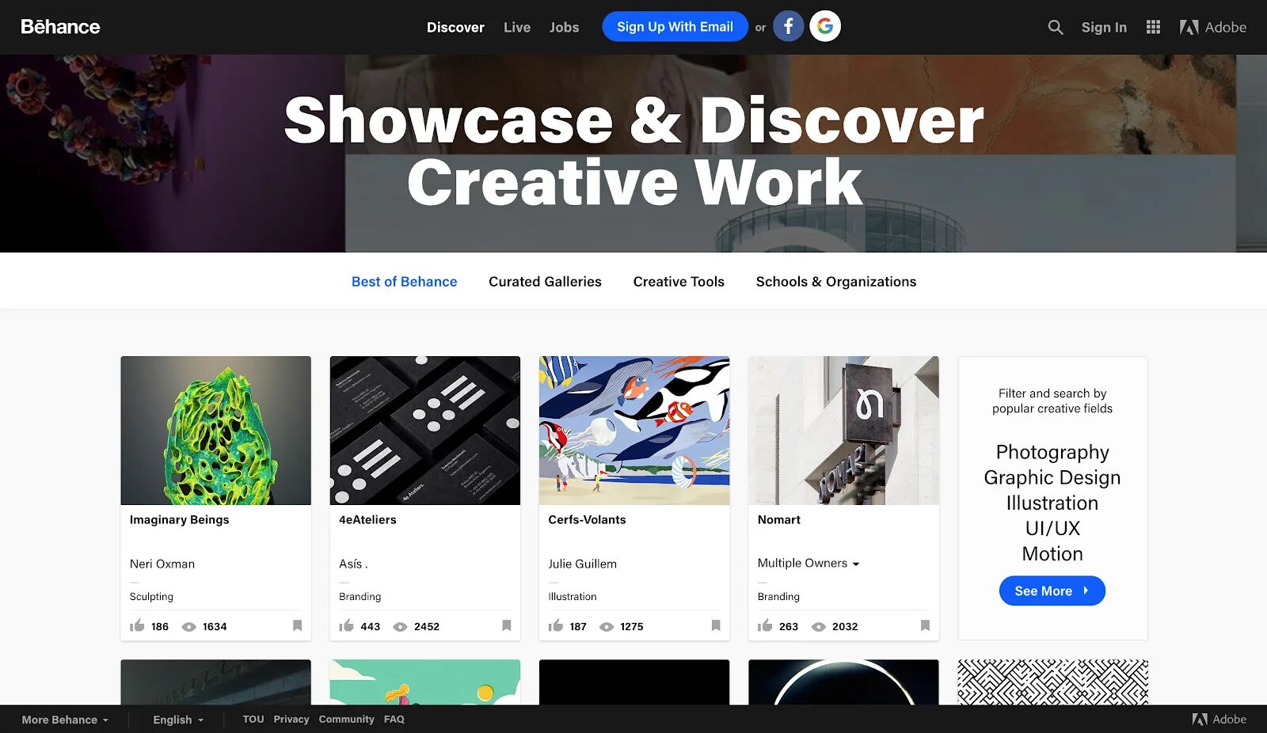
Task: Open Sculpting field under Imaginary Beings
Action: pyautogui.click(x=151, y=597)
